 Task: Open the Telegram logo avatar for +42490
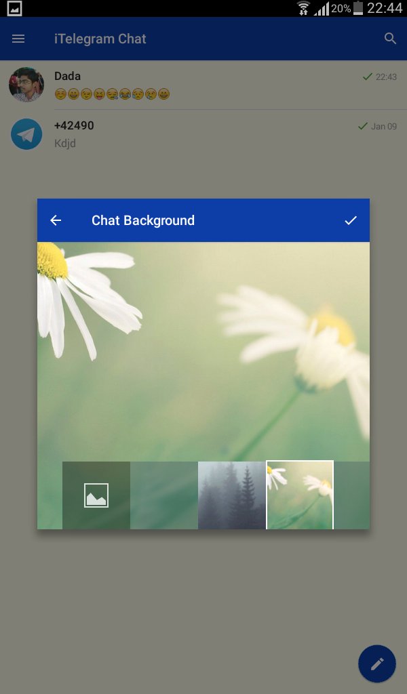(26, 134)
